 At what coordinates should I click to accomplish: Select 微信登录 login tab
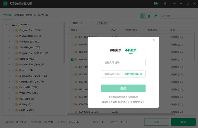tap(116, 50)
